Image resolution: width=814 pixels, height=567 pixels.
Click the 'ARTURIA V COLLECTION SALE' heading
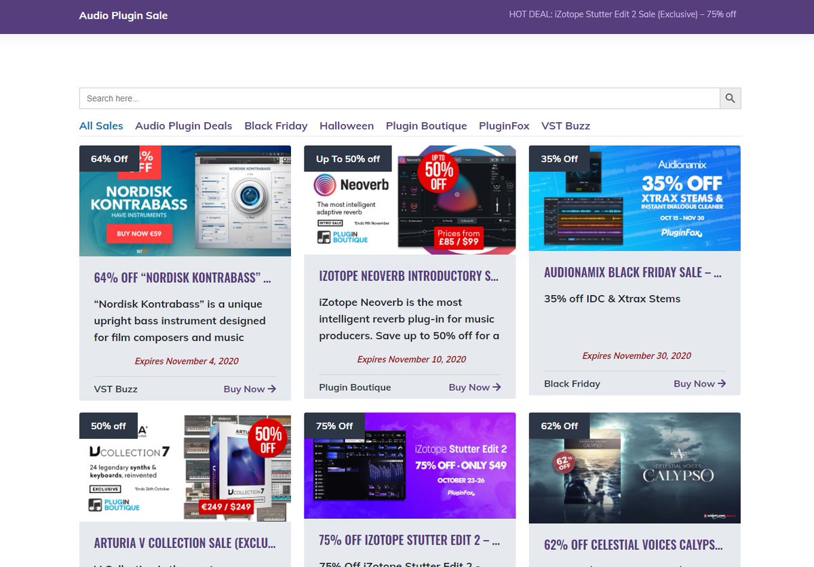tap(185, 543)
